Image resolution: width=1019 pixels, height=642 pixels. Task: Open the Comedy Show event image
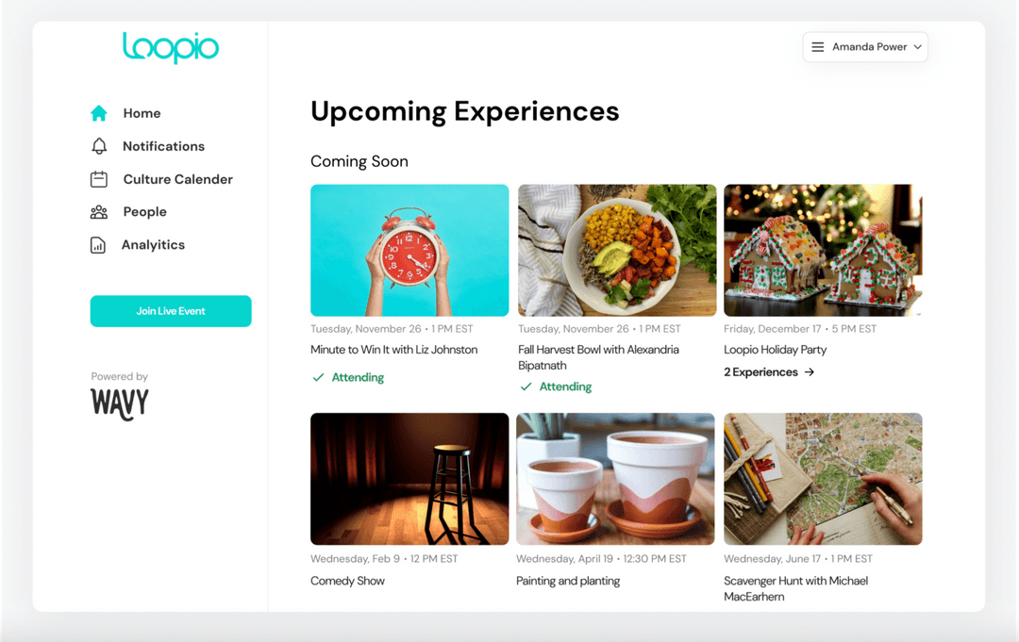pos(409,479)
